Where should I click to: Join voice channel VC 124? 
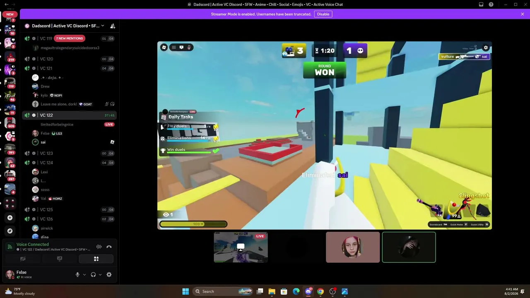pyautogui.click(x=69, y=163)
